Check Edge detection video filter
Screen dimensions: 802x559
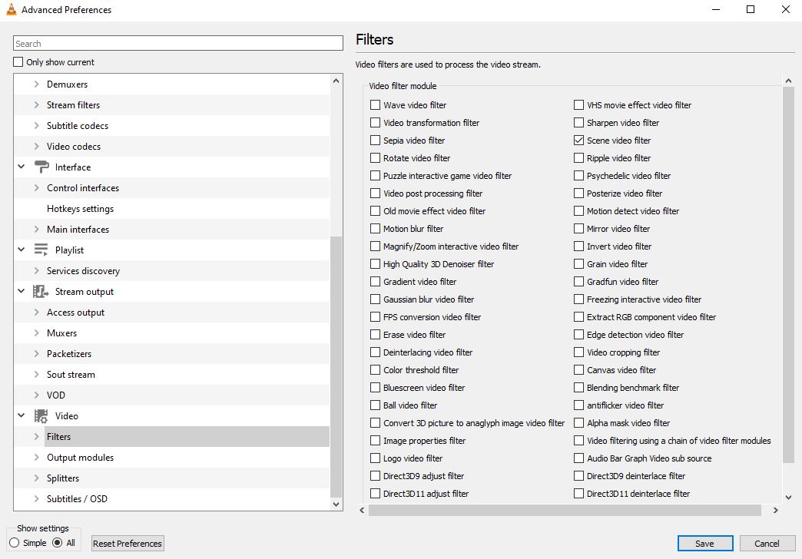[578, 335]
